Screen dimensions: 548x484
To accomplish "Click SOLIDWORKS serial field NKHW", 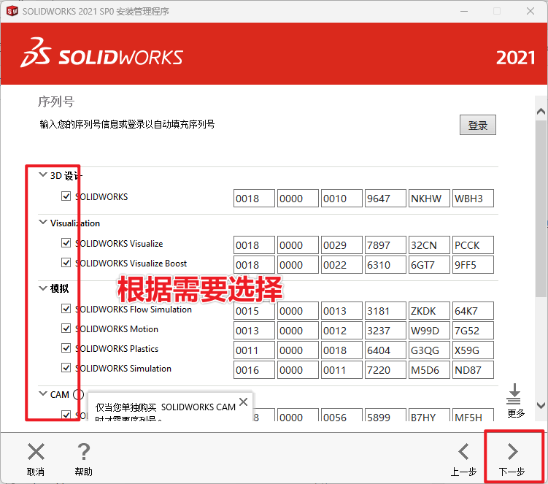I will coord(429,199).
